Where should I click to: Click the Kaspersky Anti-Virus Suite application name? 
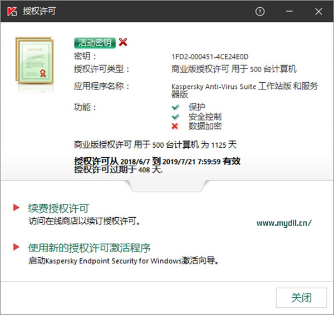coord(245,91)
